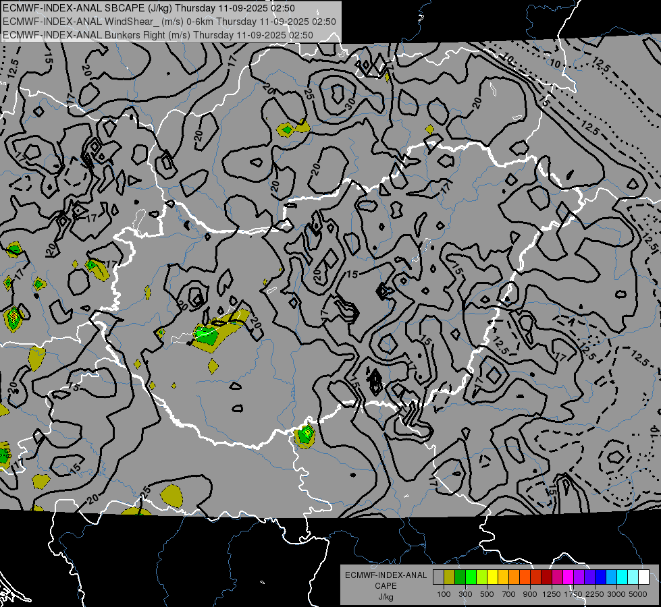Choose the pure blue 2250 legend swatch
The height and width of the screenshot is (607, 661).
point(601,577)
